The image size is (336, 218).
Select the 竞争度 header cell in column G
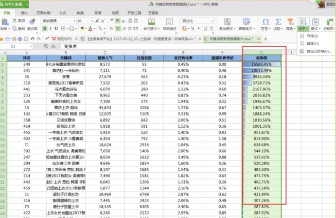[x=261, y=58]
